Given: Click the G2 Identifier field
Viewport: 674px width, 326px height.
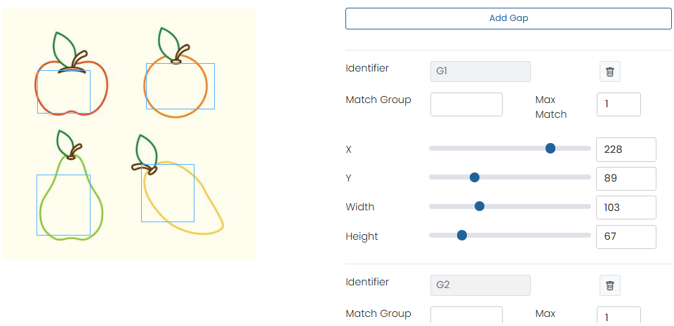Looking at the screenshot, I should (480, 285).
